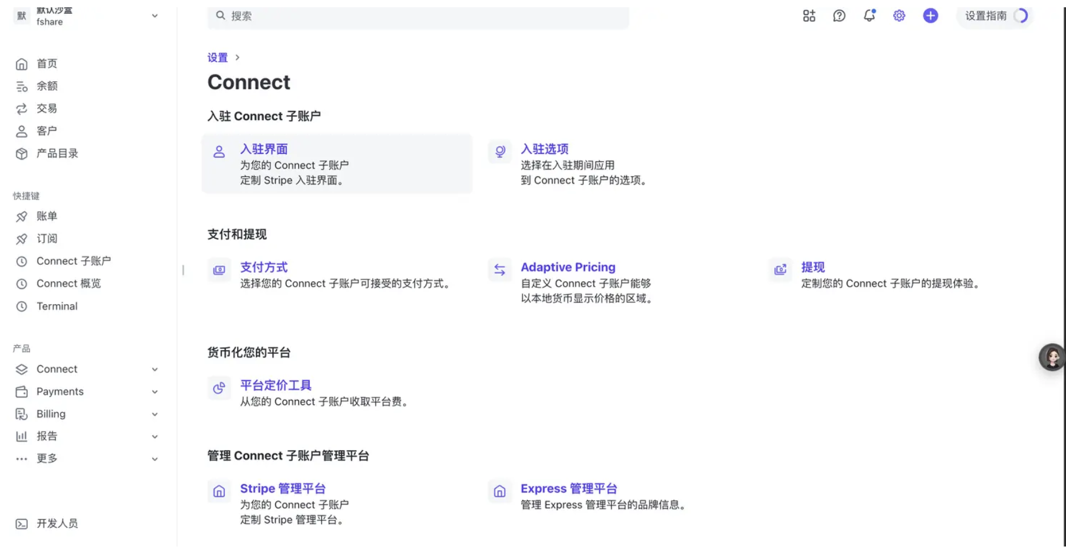Click the 首页 home icon in sidebar
Viewport: 1066px width, 555px height.
(x=22, y=64)
